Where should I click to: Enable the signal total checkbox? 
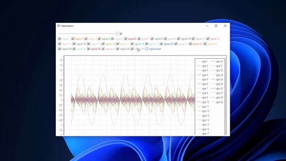[147, 49]
